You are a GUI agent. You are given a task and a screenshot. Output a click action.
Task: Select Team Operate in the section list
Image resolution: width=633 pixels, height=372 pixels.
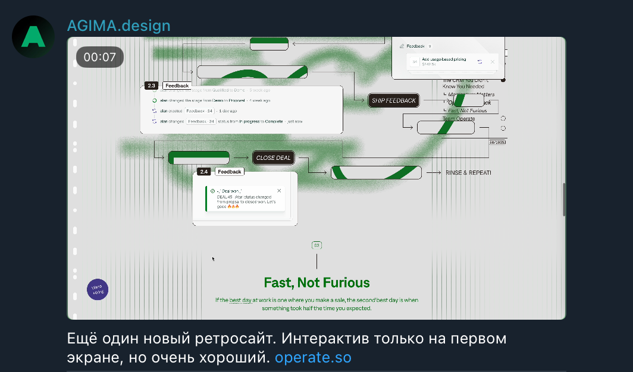[x=459, y=118]
